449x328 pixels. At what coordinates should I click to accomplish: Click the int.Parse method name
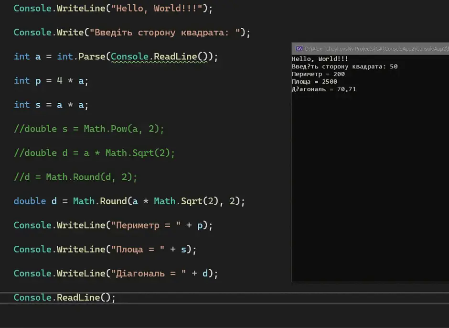92,56
